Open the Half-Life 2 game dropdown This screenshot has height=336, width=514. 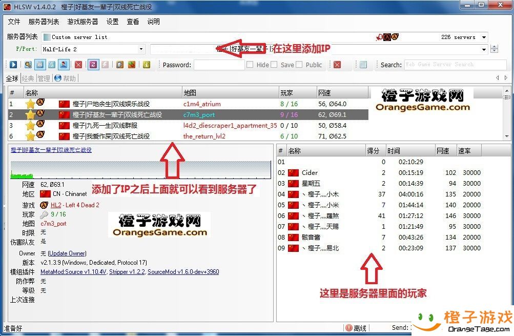93,49
